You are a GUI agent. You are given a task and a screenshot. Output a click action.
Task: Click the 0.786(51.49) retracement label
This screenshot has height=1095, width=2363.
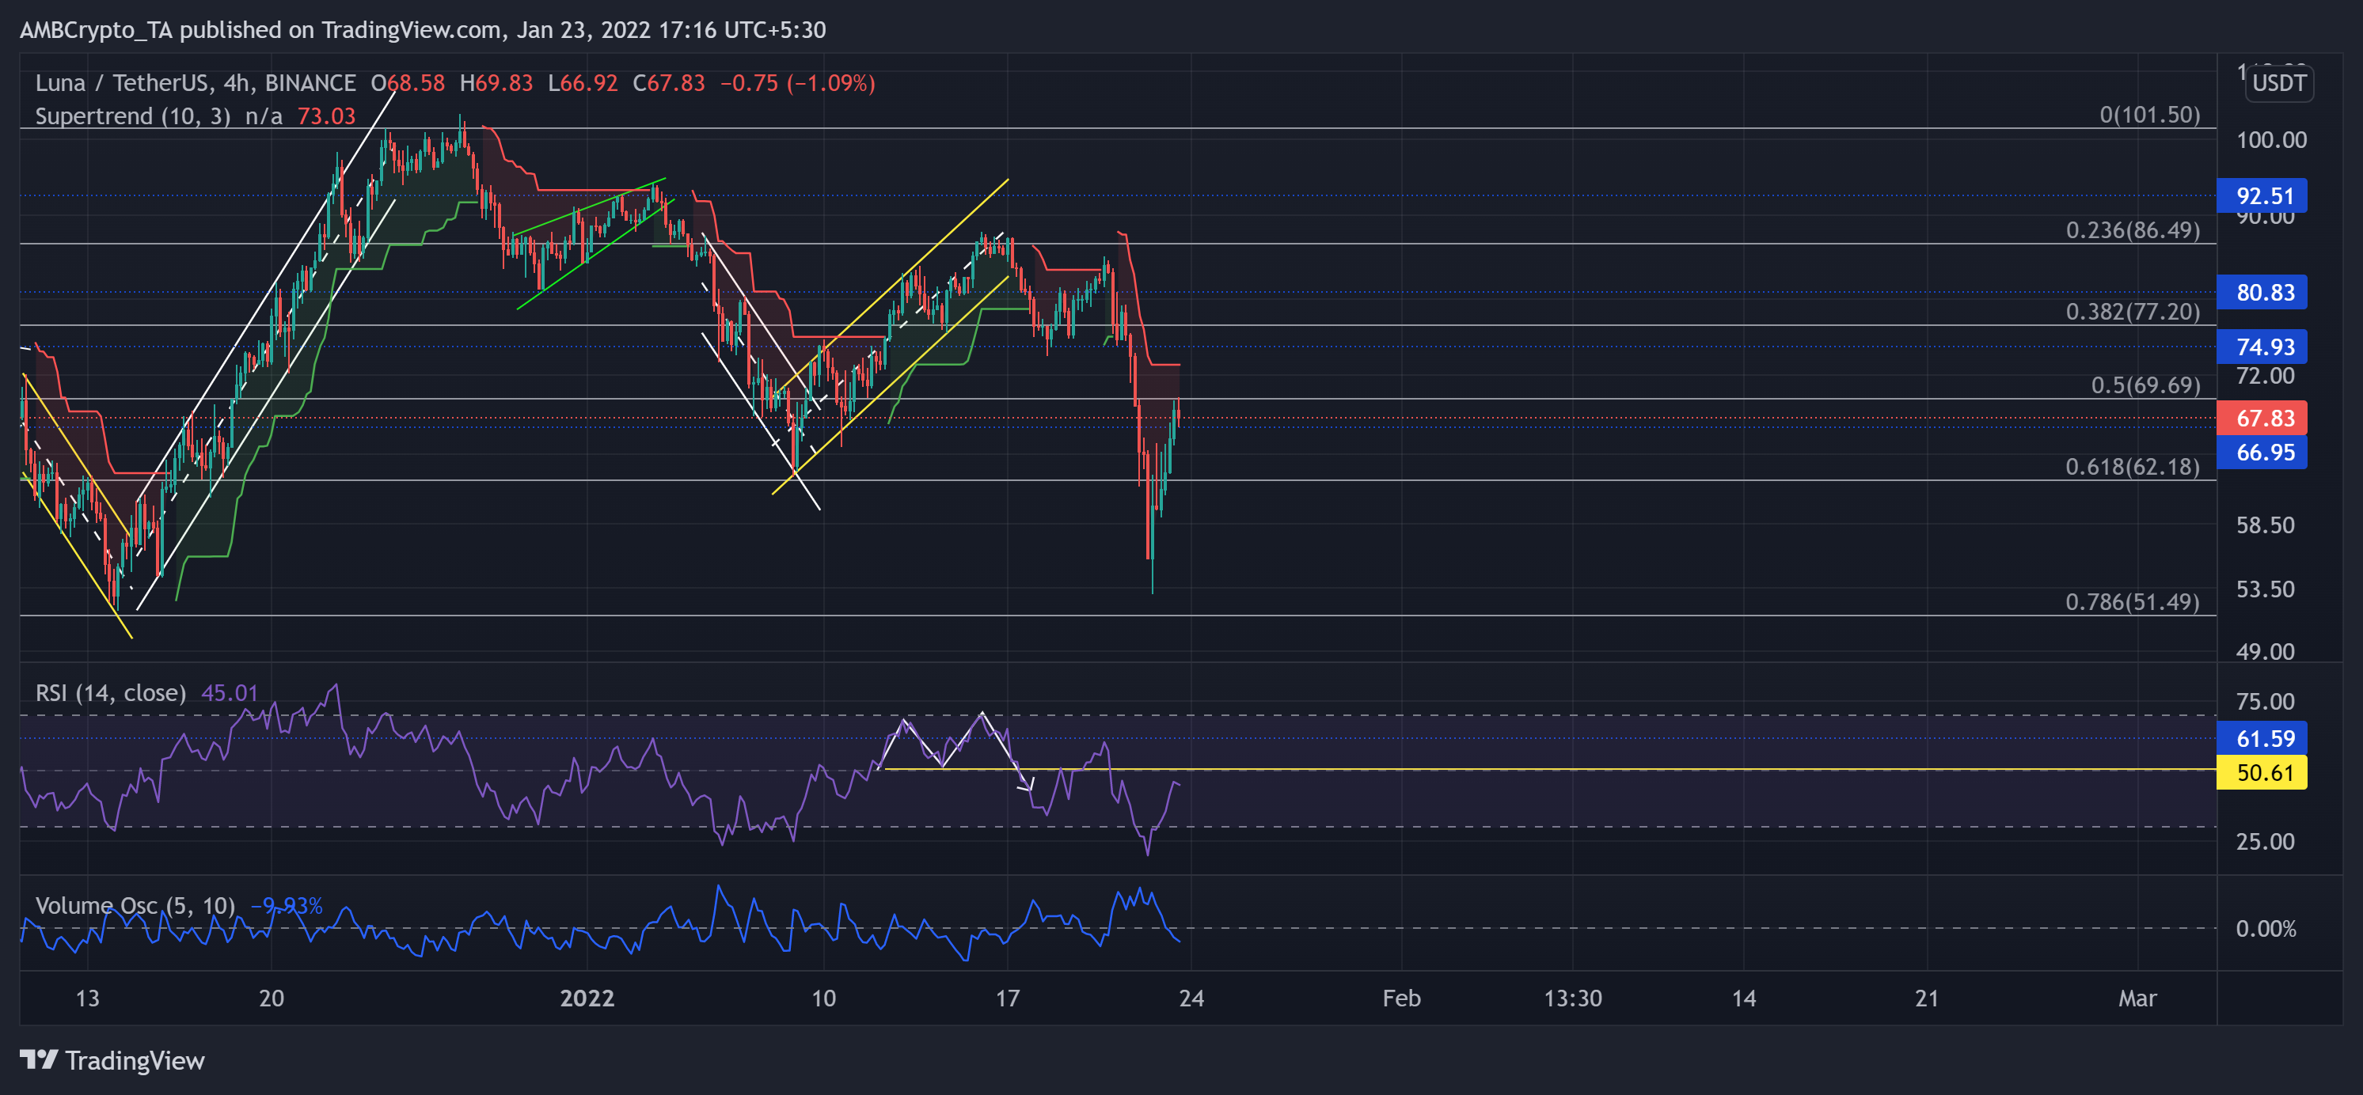2131,601
